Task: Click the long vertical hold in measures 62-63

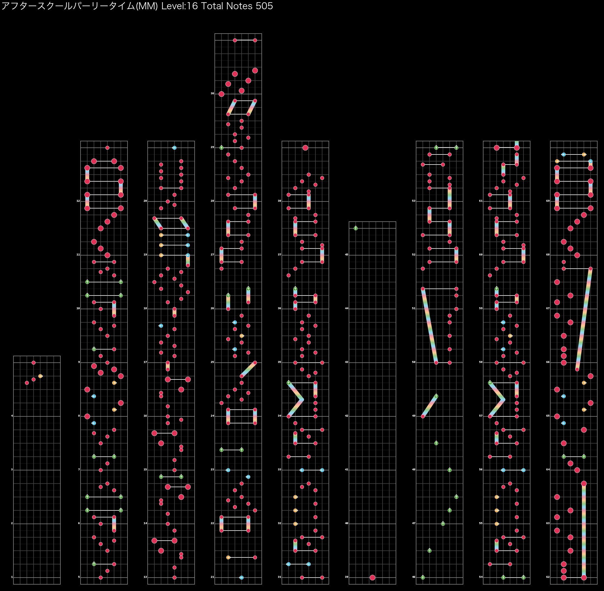Action: click(584, 530)
